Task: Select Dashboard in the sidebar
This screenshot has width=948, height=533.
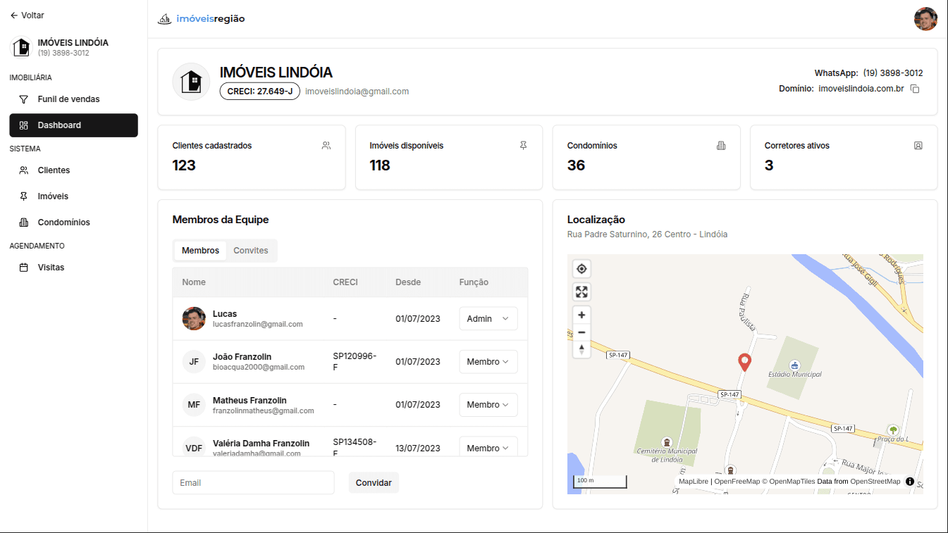Action: (x=73, y=125)
